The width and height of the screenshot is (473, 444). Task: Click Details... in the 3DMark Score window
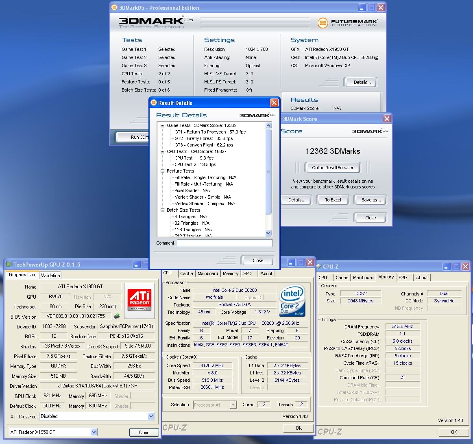click(296, 200)
